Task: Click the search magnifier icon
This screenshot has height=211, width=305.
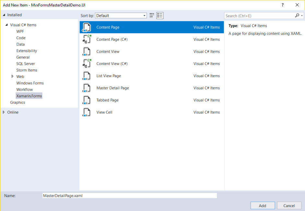Action: 297,15
